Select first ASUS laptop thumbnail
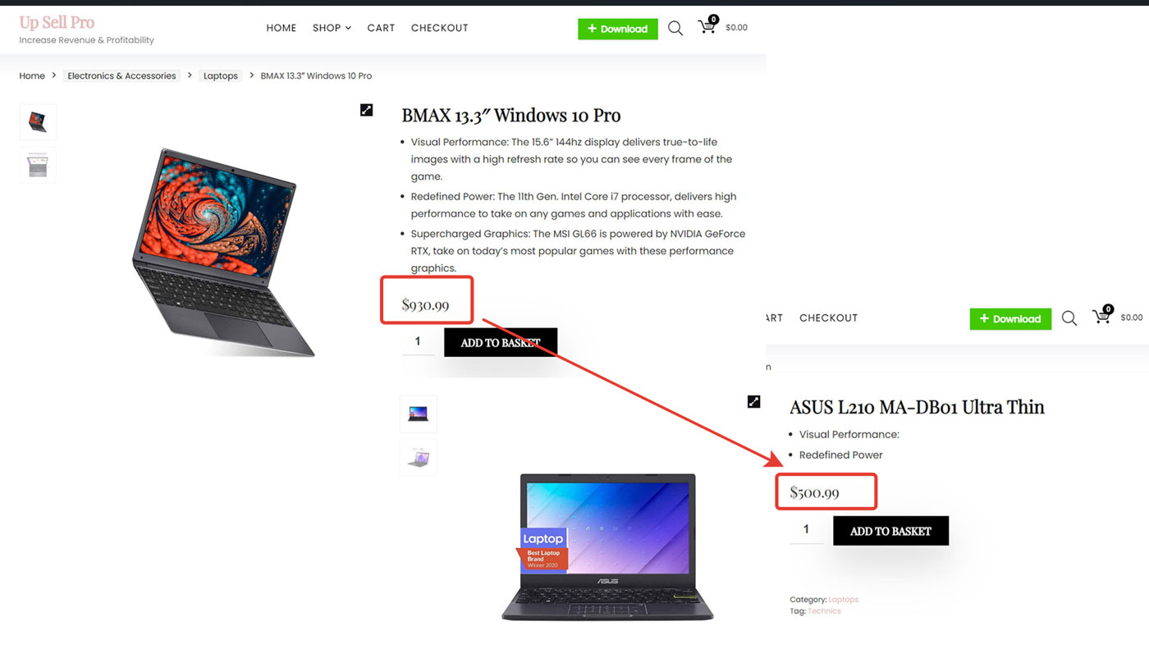Viewport: 1149px width, 649px height. 419,414
